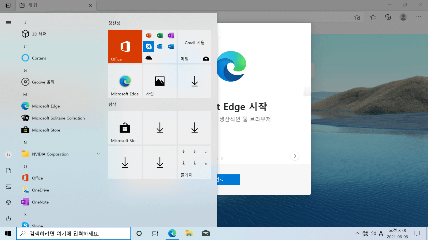The height and width of the screenshot is (240, 428).
Task: Click the Cortana circle on the taskbar
Action: coord(139,233)
